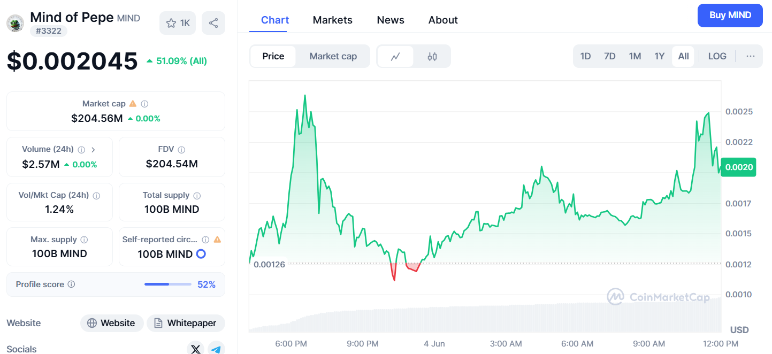The width and height of the screenshot is (772, 354).
Task: Open the Market cap info tooltip icon
Action: [144, 104]
